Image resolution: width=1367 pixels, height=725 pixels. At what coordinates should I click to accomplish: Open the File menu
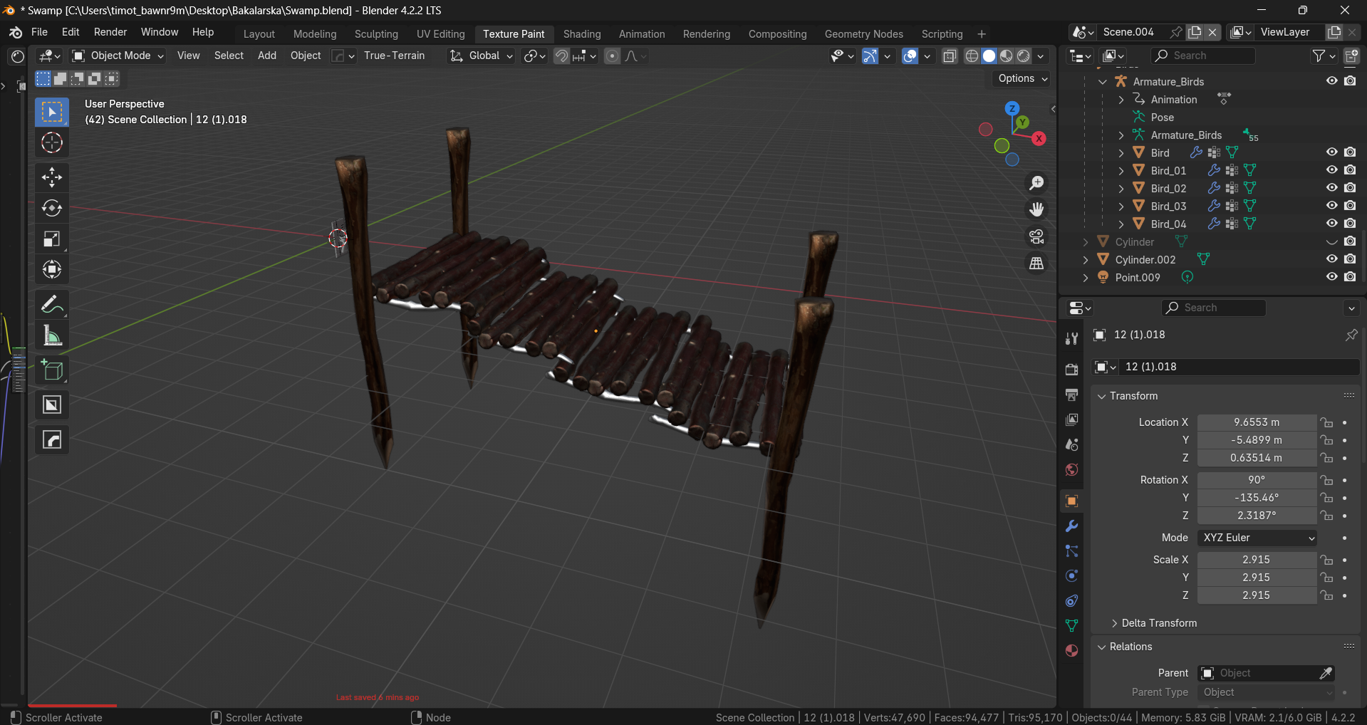click(x=39, y=32)
